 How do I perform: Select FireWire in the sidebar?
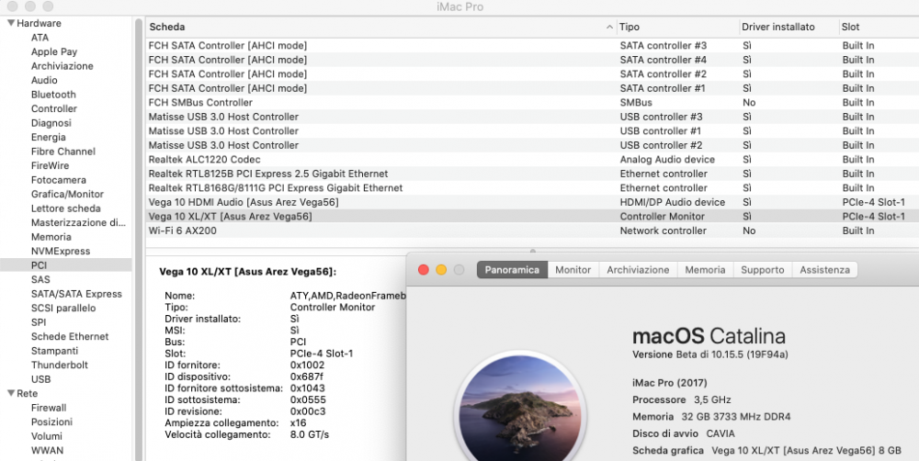click(x=50, y=165)
